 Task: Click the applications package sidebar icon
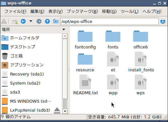tap(5, 65)
